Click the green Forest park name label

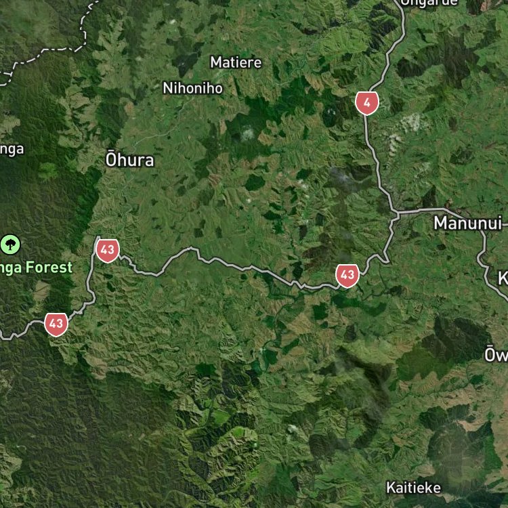point(36,268)
